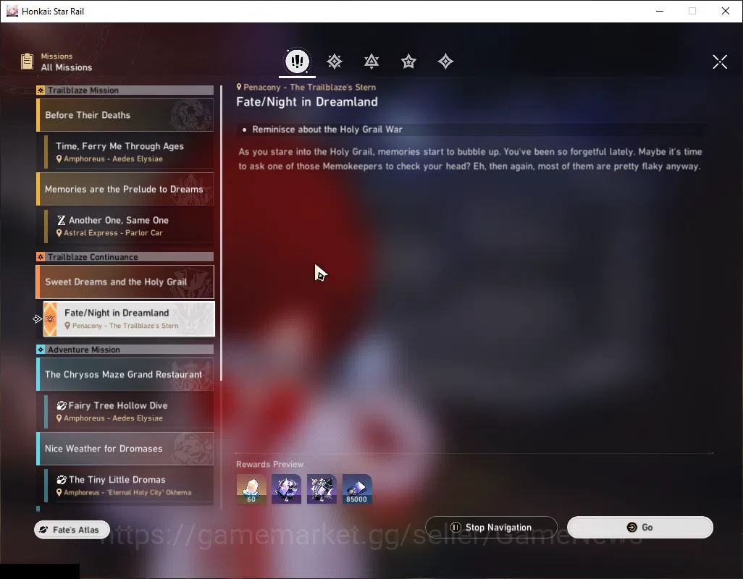Select Fate/Night in Dreamland mission entry
This screenshot has width=743, height=579.
129,318
